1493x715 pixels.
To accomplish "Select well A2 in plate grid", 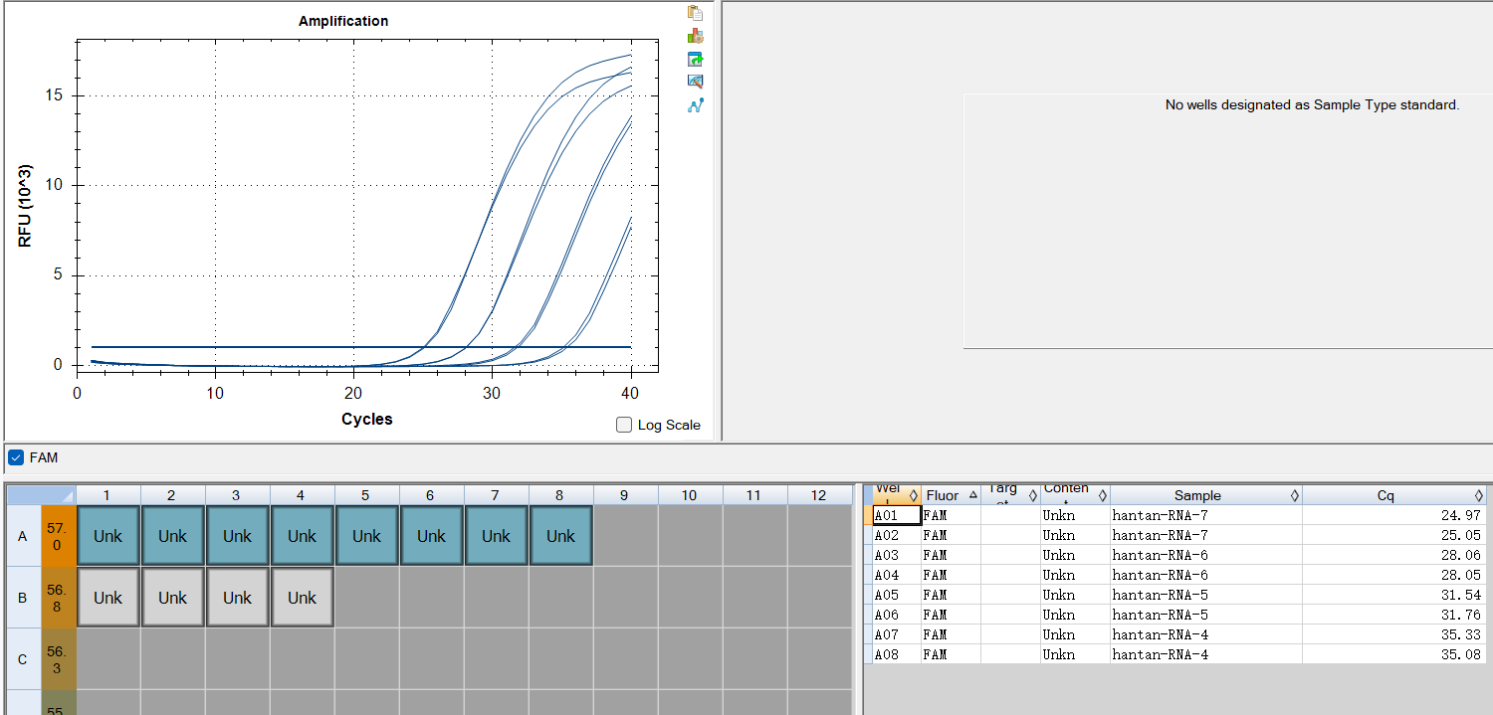I will click(172, 536).
